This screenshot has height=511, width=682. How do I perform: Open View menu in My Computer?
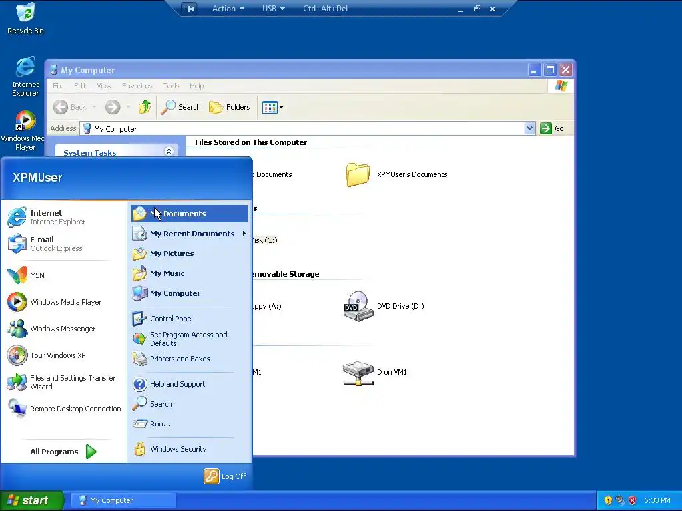104,86
